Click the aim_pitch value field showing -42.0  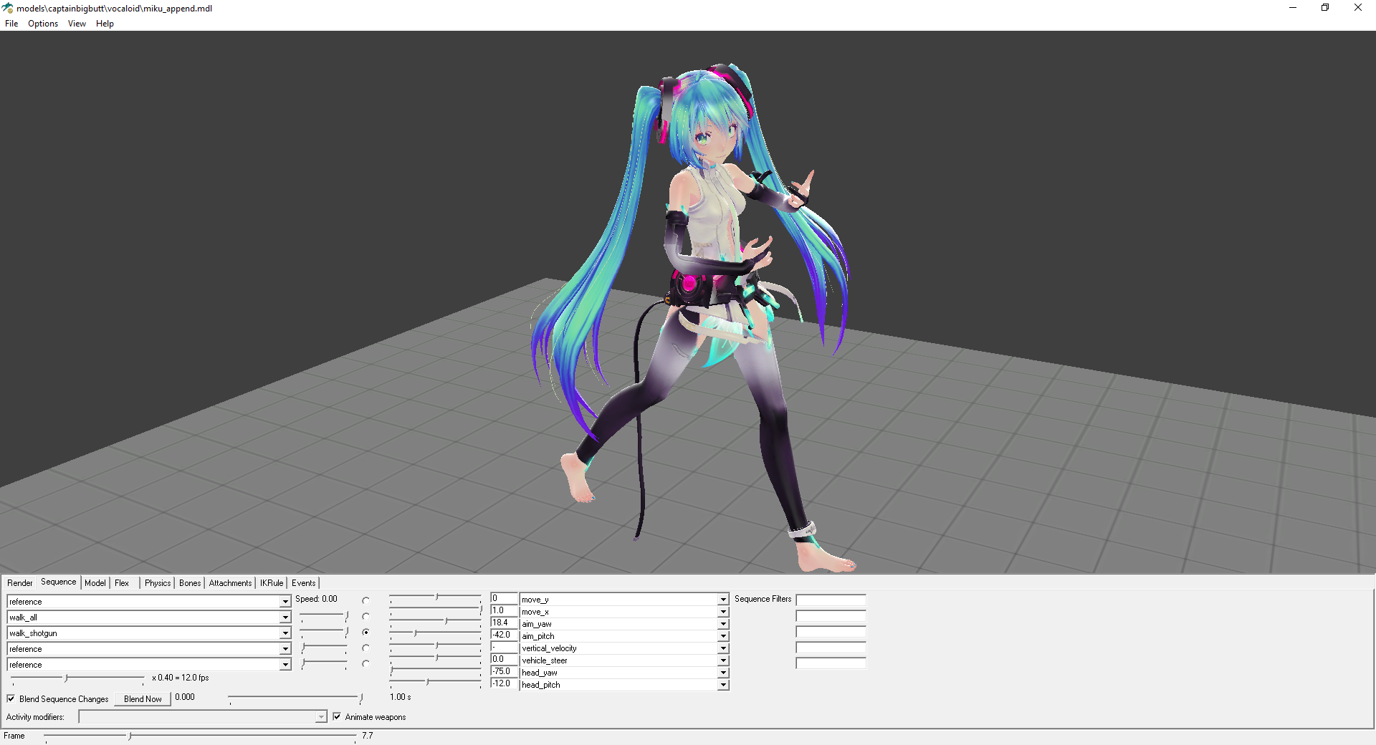click(504, 635)
